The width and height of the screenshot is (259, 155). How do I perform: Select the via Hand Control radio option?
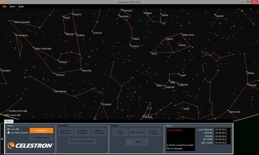pos(9,133)
